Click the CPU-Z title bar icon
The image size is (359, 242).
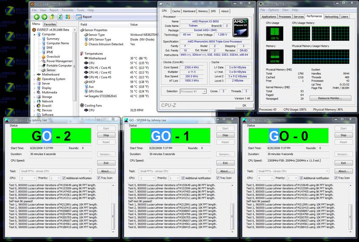[x=161, y=4]
